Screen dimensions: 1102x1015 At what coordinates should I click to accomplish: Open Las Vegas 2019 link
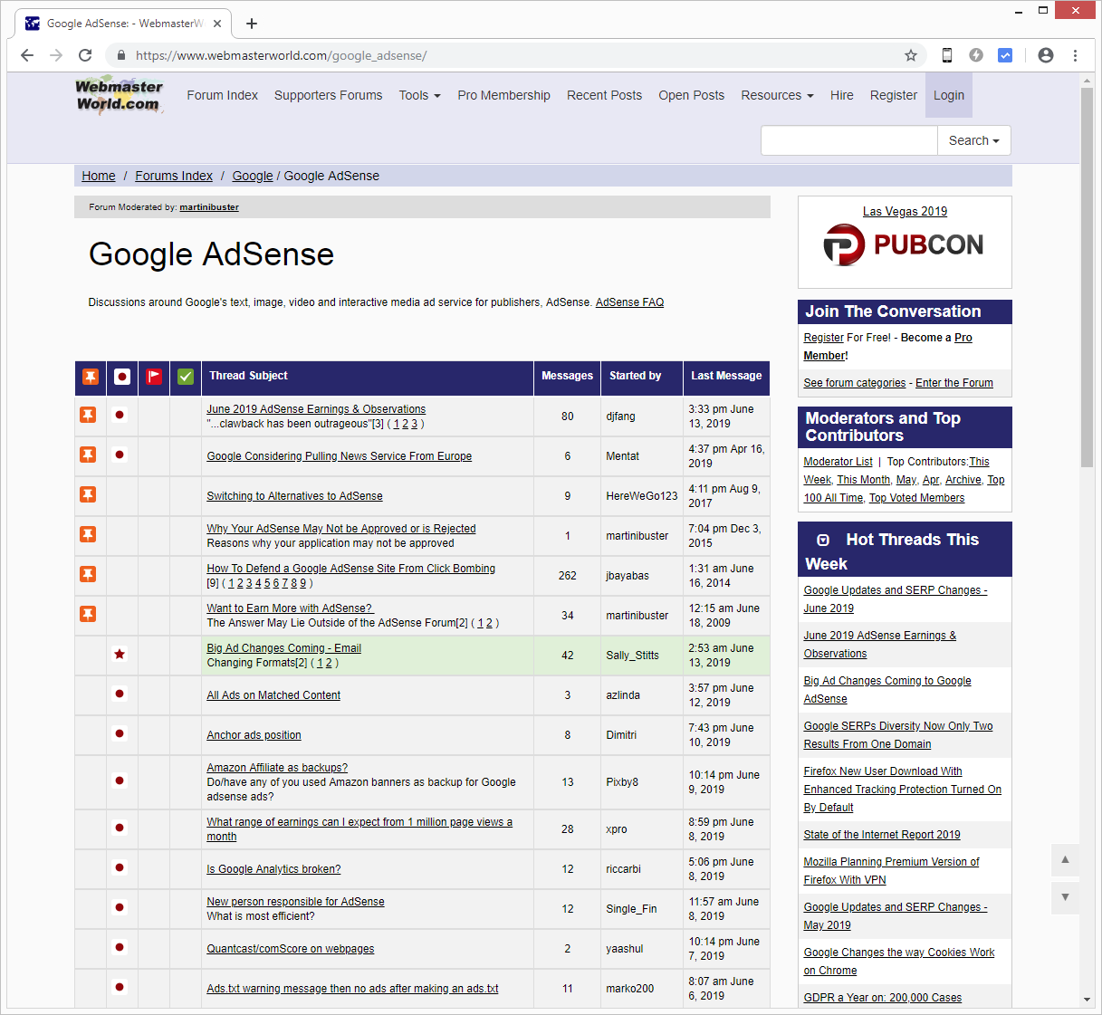tap(906, 211)
